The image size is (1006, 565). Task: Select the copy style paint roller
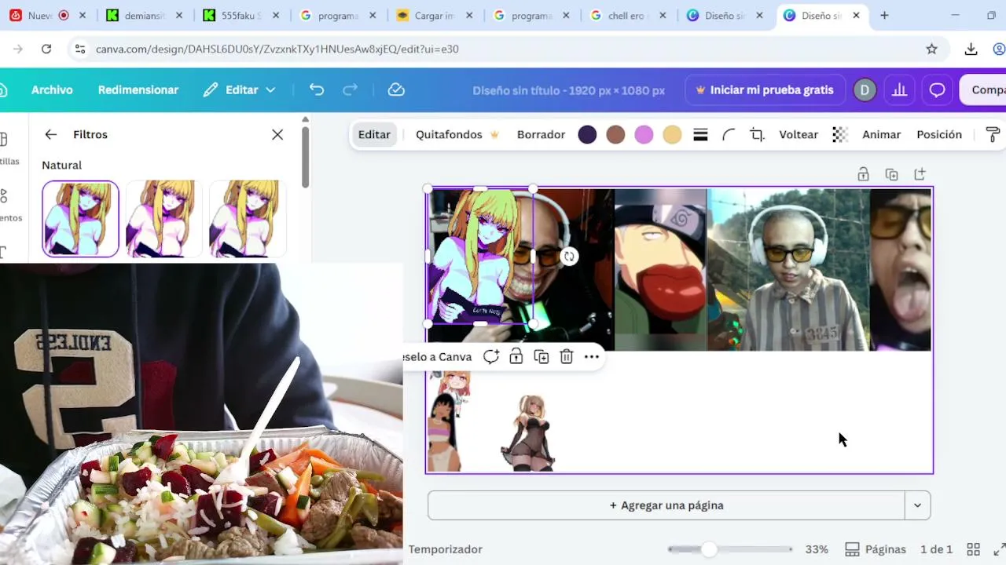[x=993, y=135]
